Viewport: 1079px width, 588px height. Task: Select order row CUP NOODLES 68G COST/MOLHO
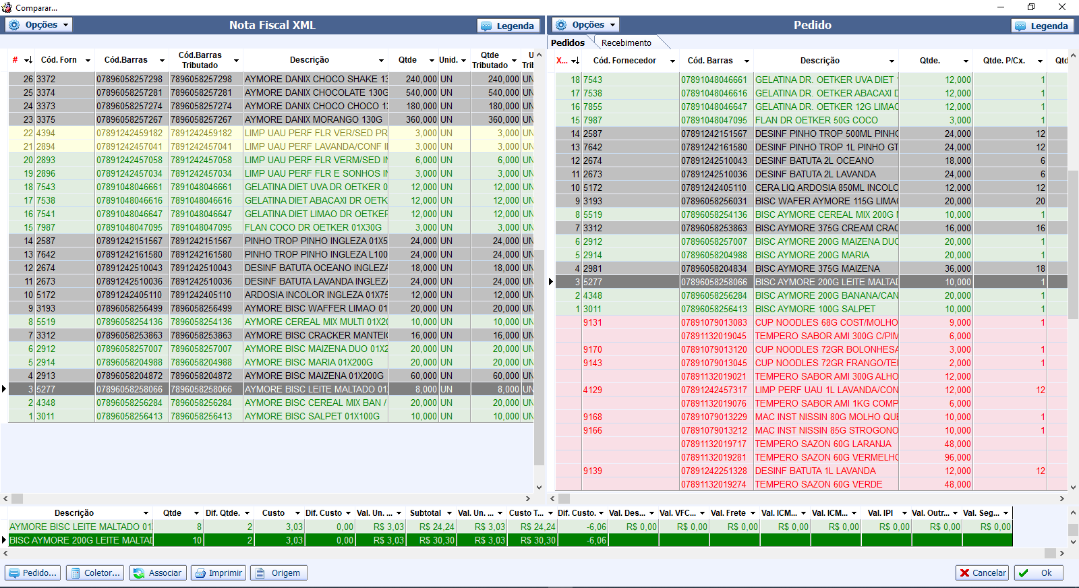point(825,322)
